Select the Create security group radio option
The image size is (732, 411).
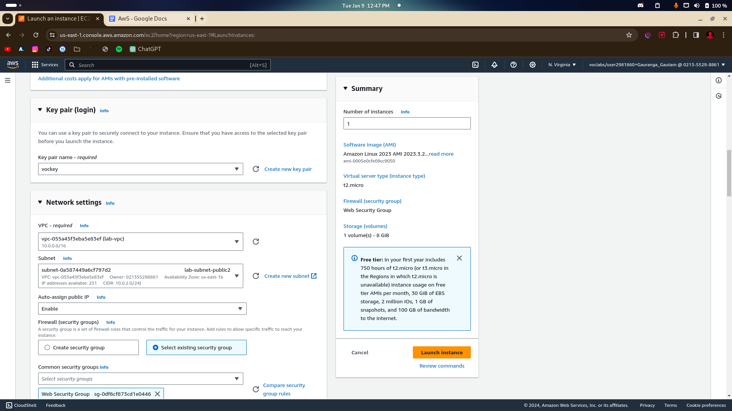[x=47, y=347]
